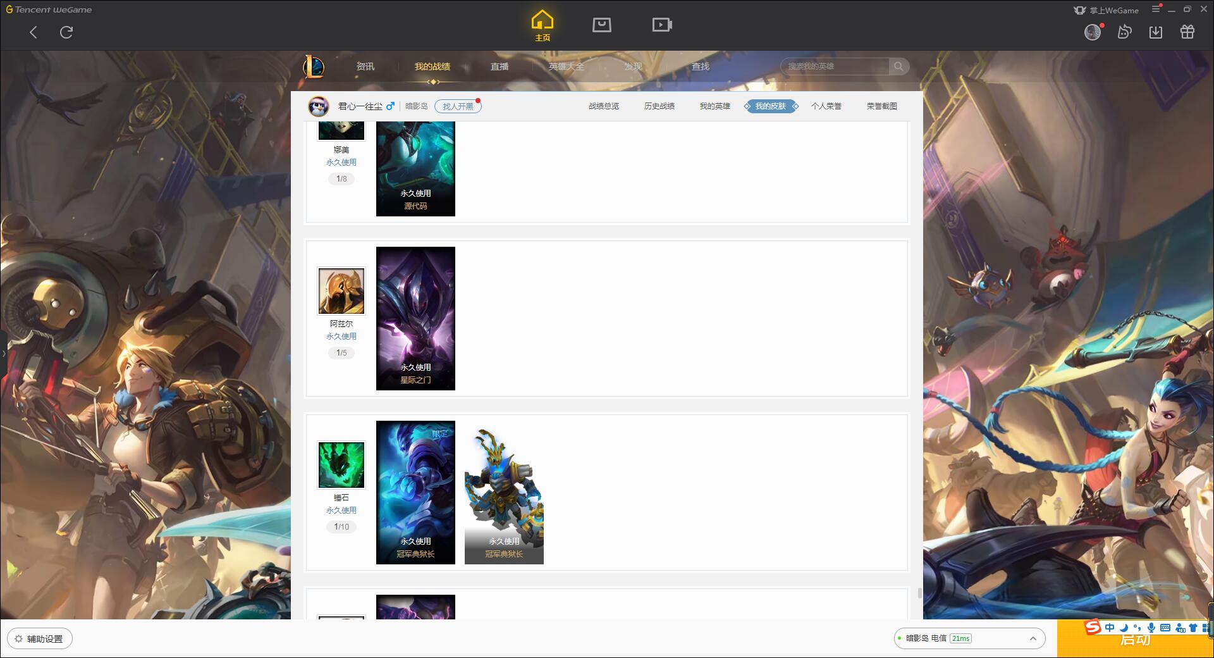This screenshot has height=658, width=1214.
Task: Open the 资讯 tab
Action: pos(365,66)
